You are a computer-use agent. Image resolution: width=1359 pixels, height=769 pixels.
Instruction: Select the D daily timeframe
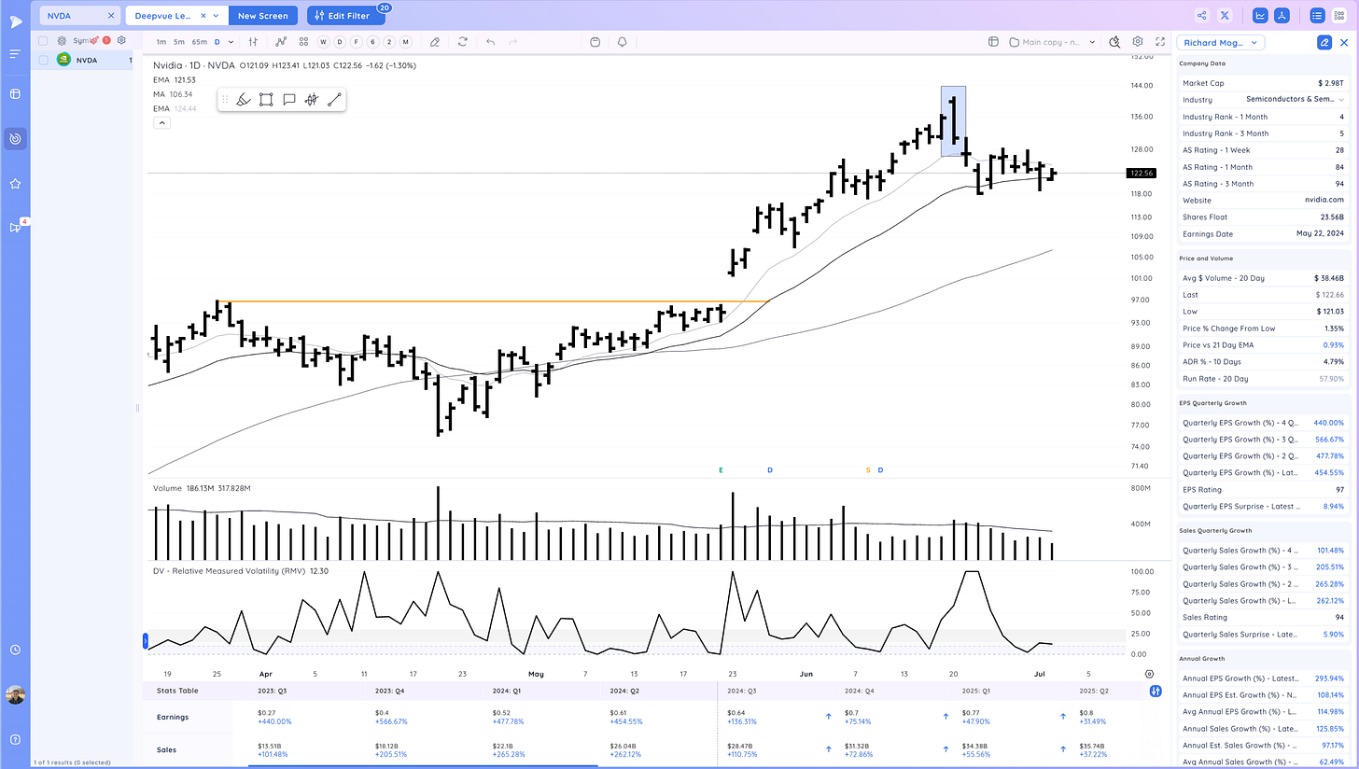click(x=217, y=42)
